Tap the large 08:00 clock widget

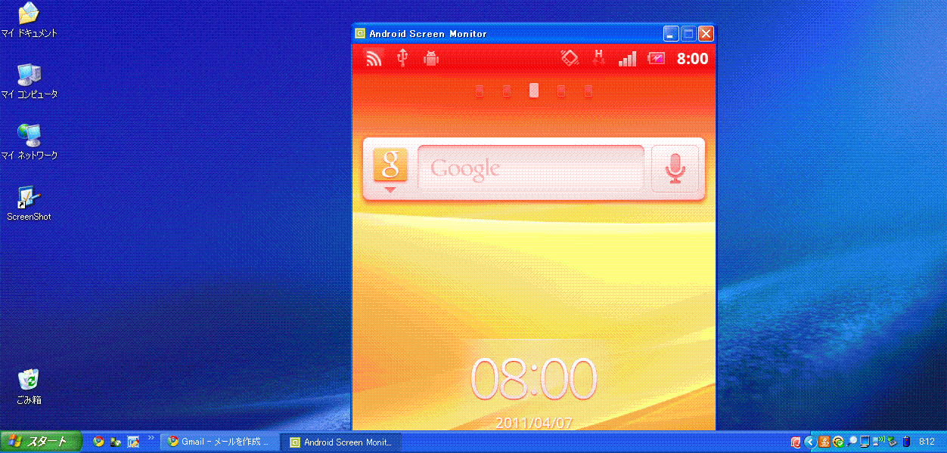click(x=534, y=379)
